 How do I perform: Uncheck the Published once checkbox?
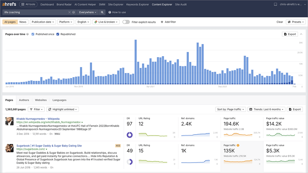pos(33,34)
